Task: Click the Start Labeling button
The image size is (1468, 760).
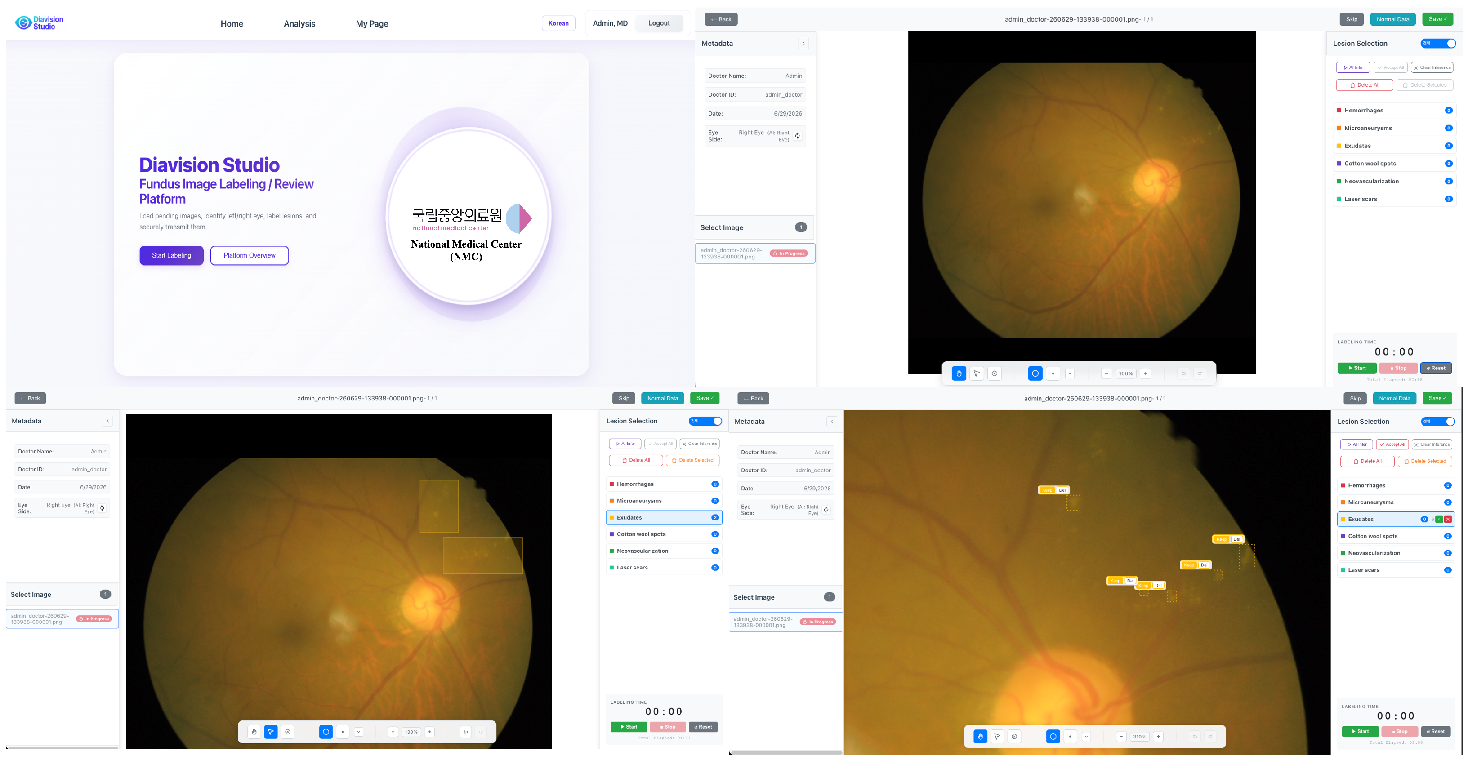Action: [x=172, y=255]
